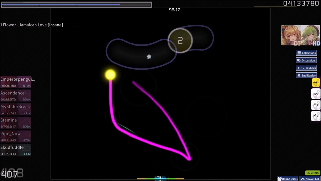This screenshot has width=321, height=181.
Task: Click the glowing yellow cursor
Action: [x=110, y=75]
